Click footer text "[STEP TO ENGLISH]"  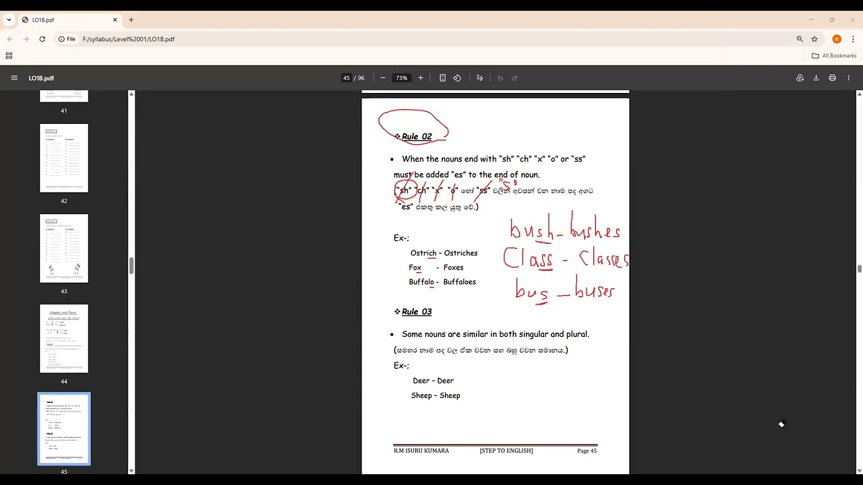point(506,451)
